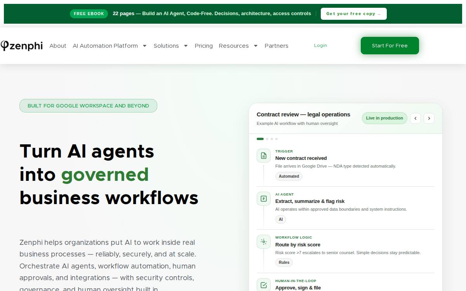Click the Workflow Logic gear icon
Screen dimensions: 466x291
coord(264,242)
